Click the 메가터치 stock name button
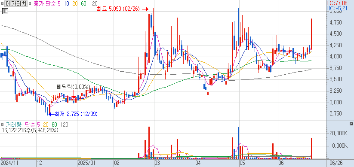354x167 pixels. [16, 3]
